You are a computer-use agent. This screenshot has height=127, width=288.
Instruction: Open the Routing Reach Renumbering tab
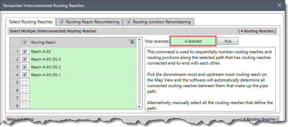pyautogui.click(x=90, y=22)
